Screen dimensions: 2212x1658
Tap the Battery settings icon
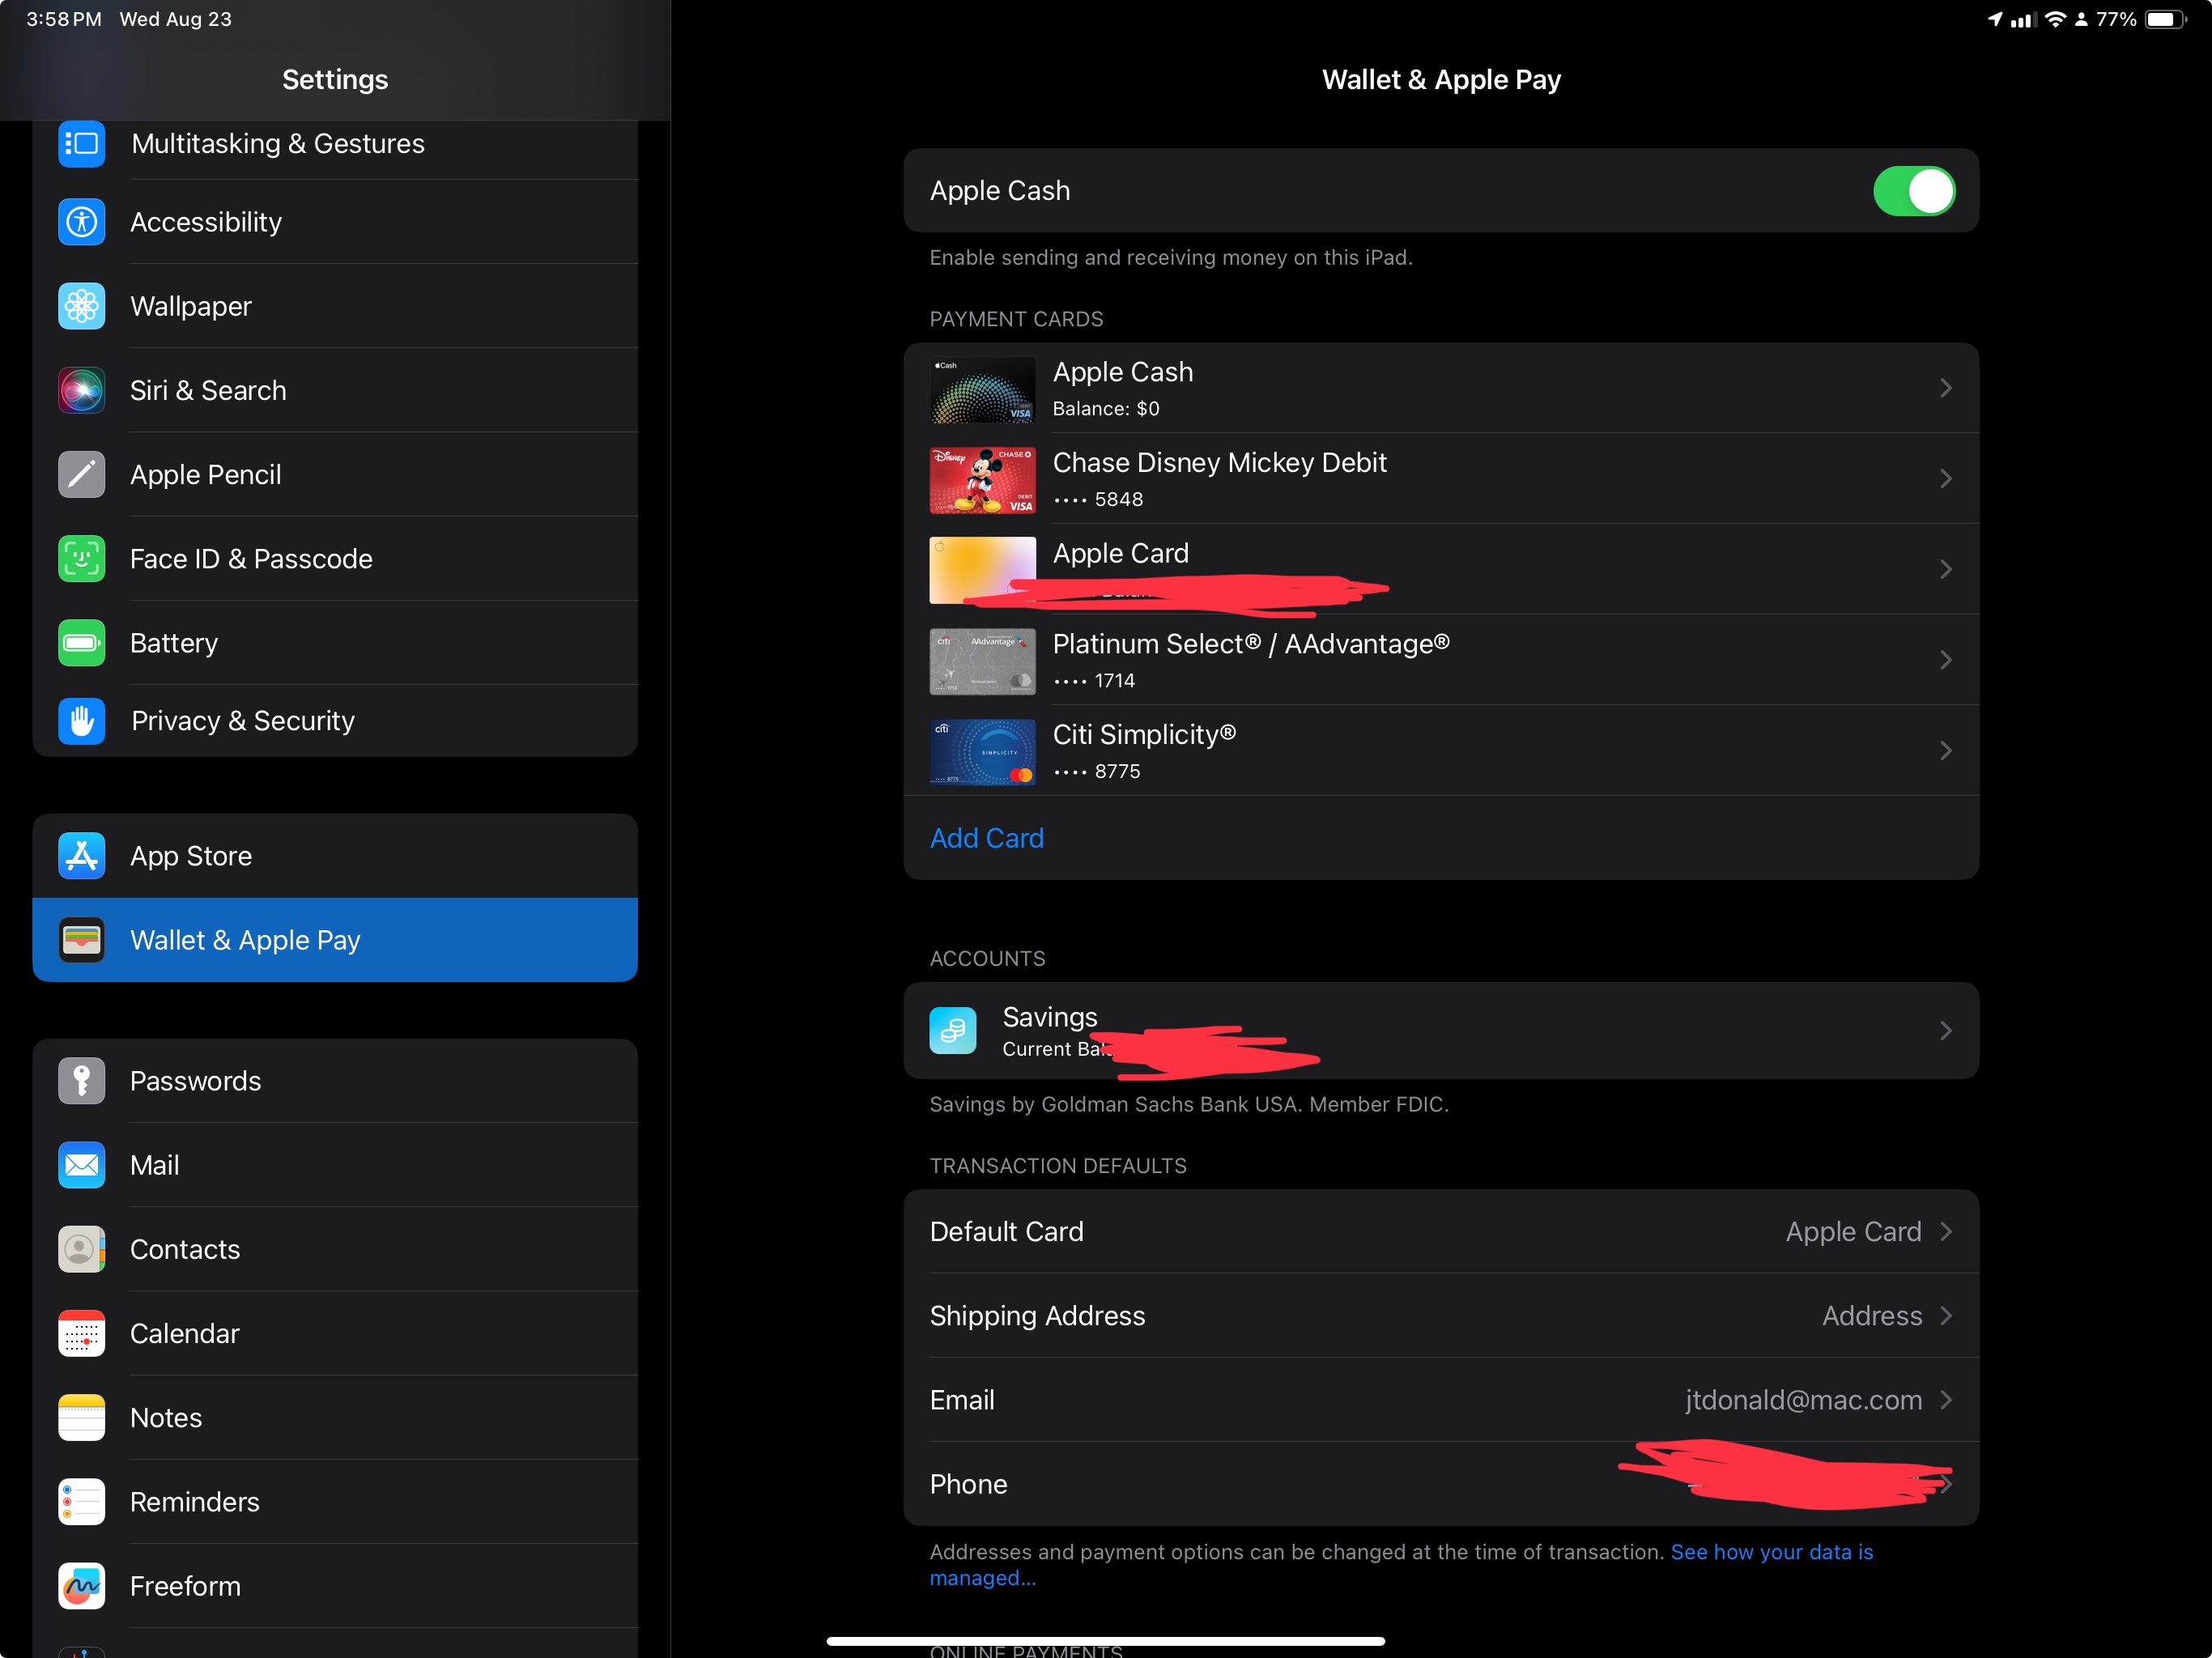click(x=81, y=643)
